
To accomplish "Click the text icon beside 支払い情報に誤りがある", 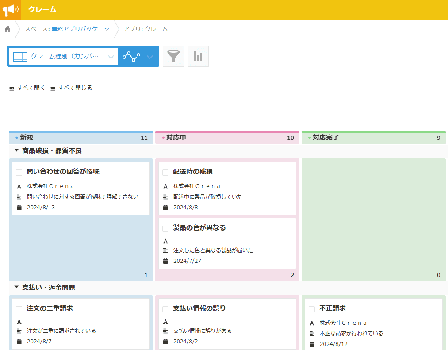I will 165,331.
